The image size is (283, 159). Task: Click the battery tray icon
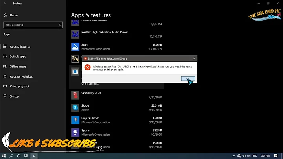pyautogui.click(x=244, y=156)
